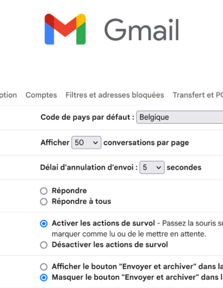Screen dimensions: 223x288
Task: Select Activer les actions de survol
Action: pyautogui.click(x=43, y=223)
